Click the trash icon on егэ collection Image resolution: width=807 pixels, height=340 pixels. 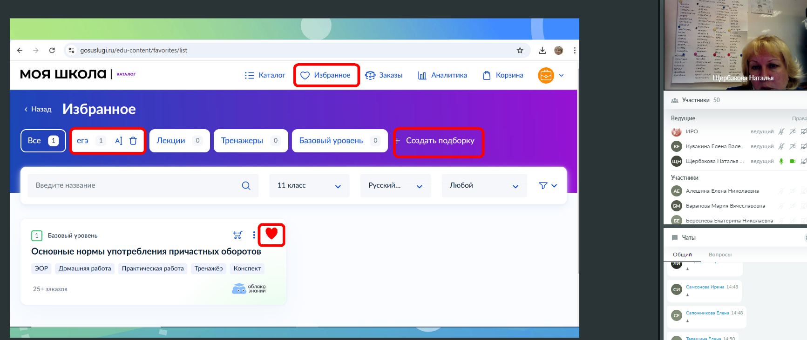(x=133, y=141)
